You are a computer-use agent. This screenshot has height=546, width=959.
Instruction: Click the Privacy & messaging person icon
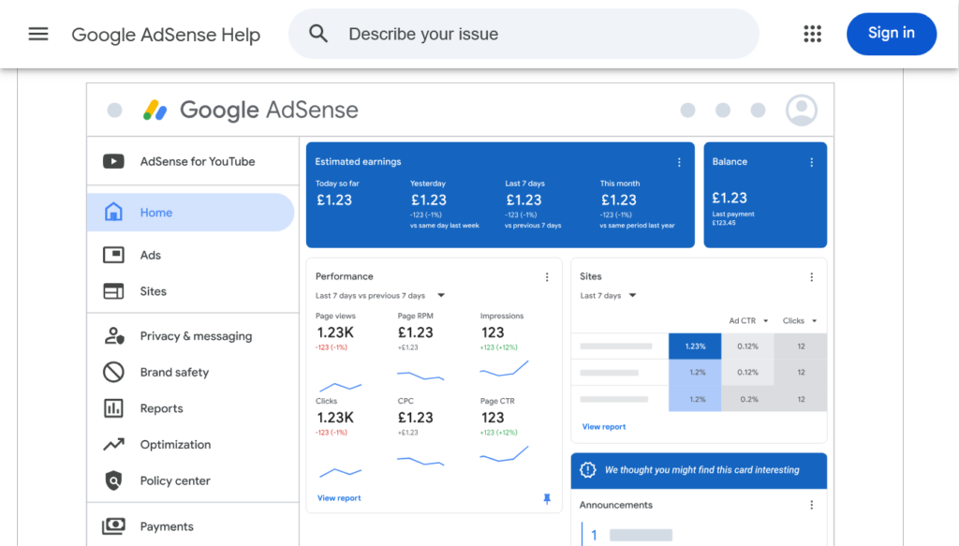pyautogui.click(x=113, y=335)
